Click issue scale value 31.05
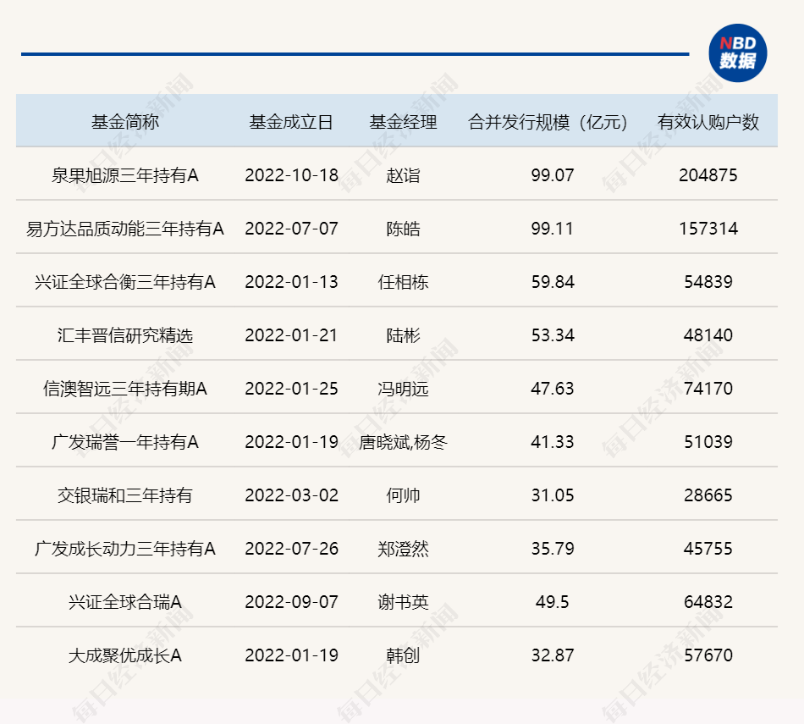This screenshot has width=804, height=724. pyautogui.click(x=553, y=495)
